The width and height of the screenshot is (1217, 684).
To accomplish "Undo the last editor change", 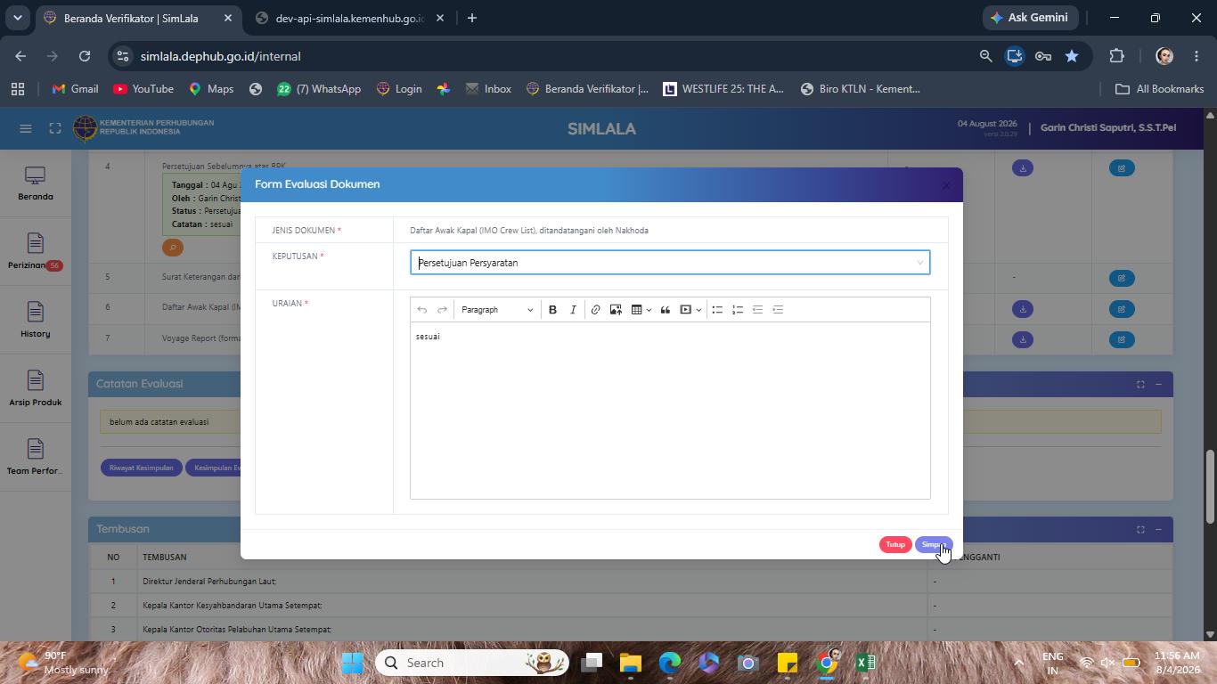I will pyautogui.click(x=422, y=310).
